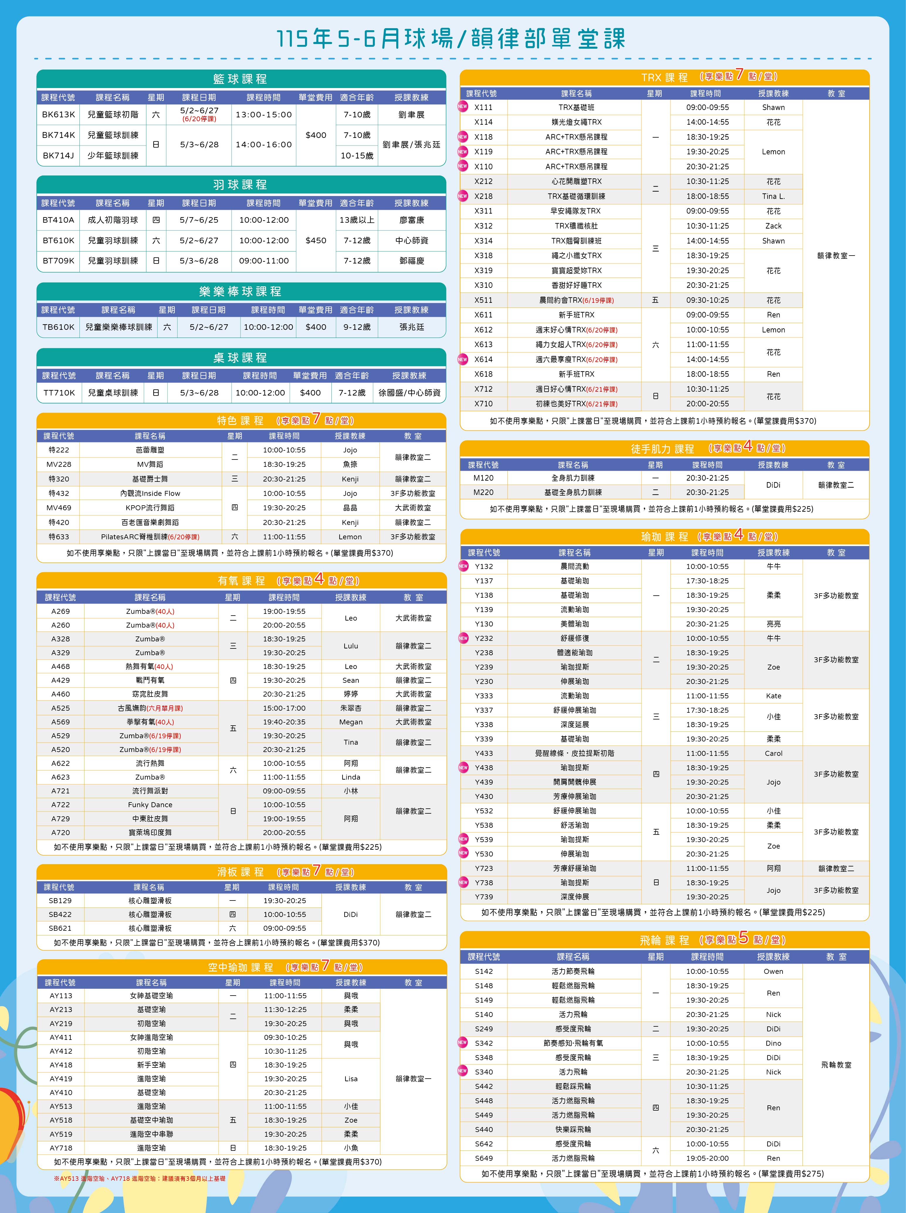
Task: Click instructor cell 徐國盛/中心師資
Action: [409, 393]
